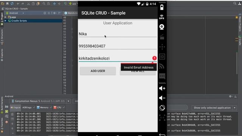242x136 pixels.
Task: Click the Scroll from Source target icon
Action: (x=45, y=13)
